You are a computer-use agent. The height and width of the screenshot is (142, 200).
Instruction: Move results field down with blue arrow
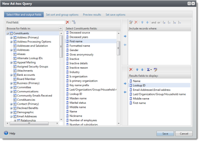click(142, 70)
